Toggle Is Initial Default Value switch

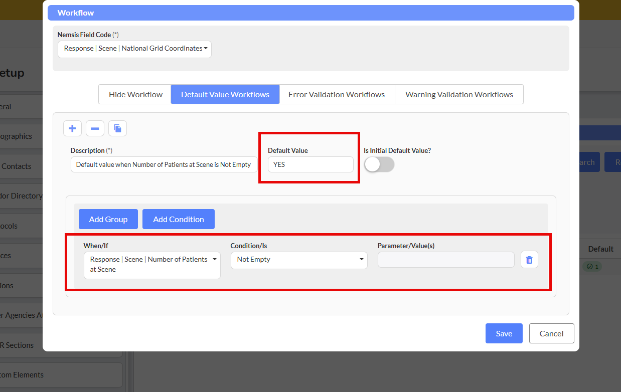(379, 164)
